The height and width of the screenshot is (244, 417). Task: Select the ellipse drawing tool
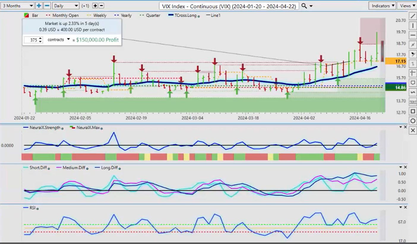(413, 121)
